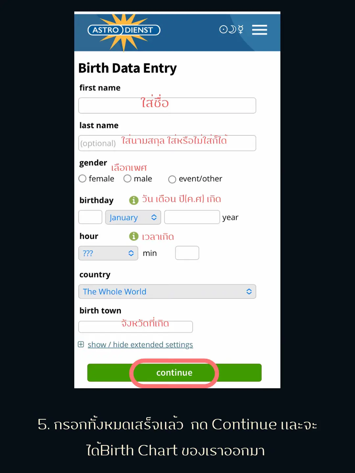Image resolution: width=355 pixels, height=473 pixels.
Task: Click the Astrodienst logo
Action: 124,30
